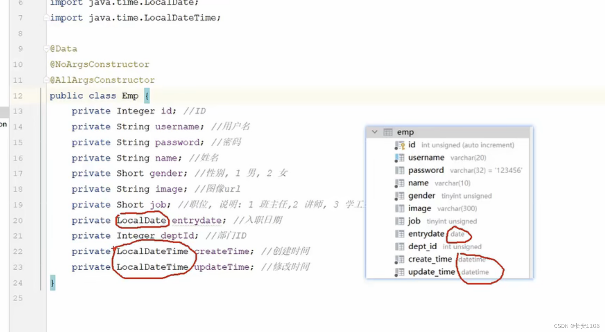Image resolution: width=605 pixels, height=332 pixels.
Task: Click the gender field name in code
Action: pyautogui.click(x=166, y=174)
